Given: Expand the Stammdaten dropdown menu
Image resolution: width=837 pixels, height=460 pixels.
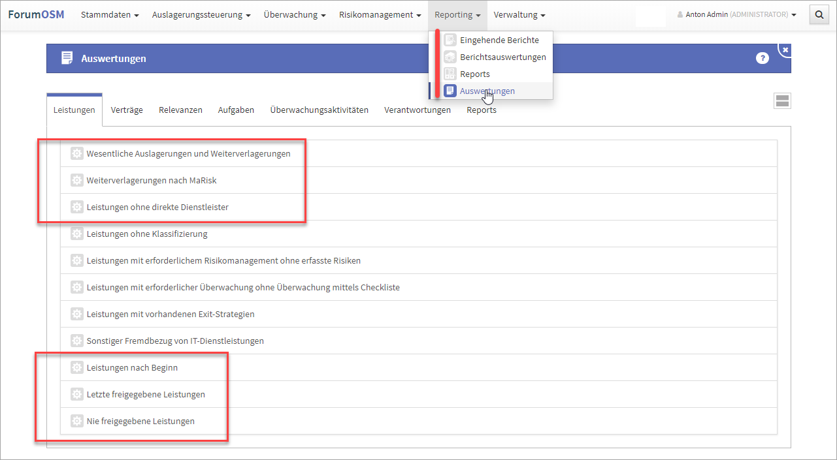Looking at the screenshot, I should (109, 14).
